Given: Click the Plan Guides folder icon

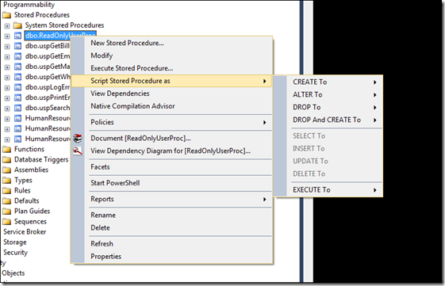Looking at the screenshot, I should point(6,212).
